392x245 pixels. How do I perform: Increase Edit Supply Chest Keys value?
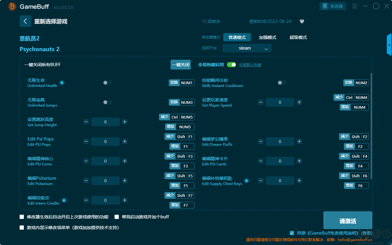click(x=299, y=181)
